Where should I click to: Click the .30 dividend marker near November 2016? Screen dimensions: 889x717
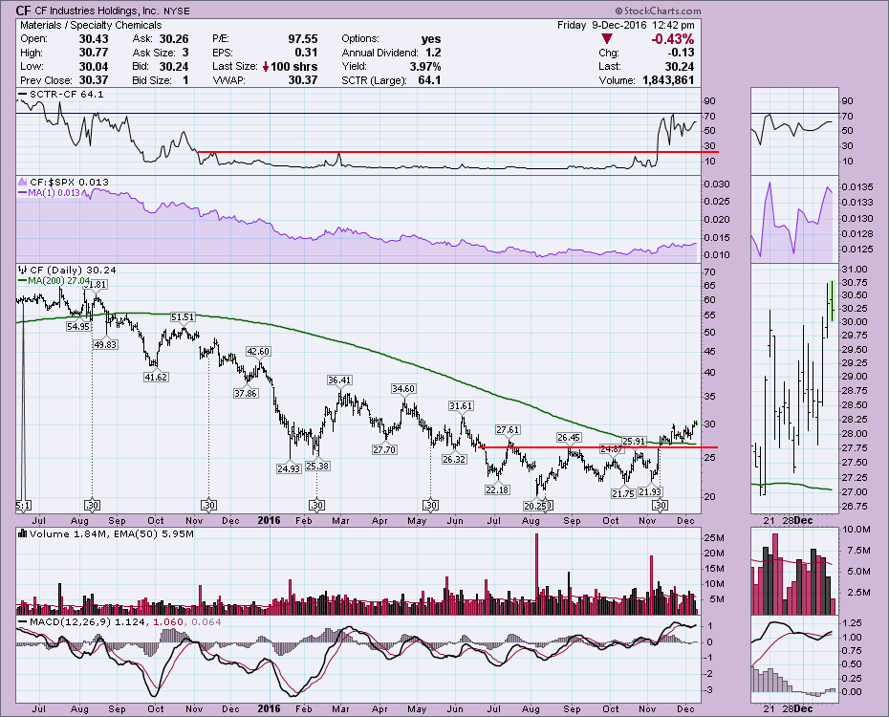[x=660, y=505]
